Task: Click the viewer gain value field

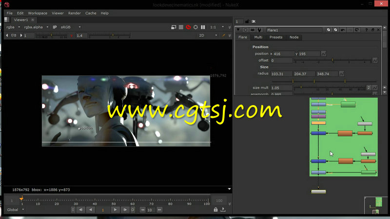Action: pyautogui.click(x=29, y=36)
